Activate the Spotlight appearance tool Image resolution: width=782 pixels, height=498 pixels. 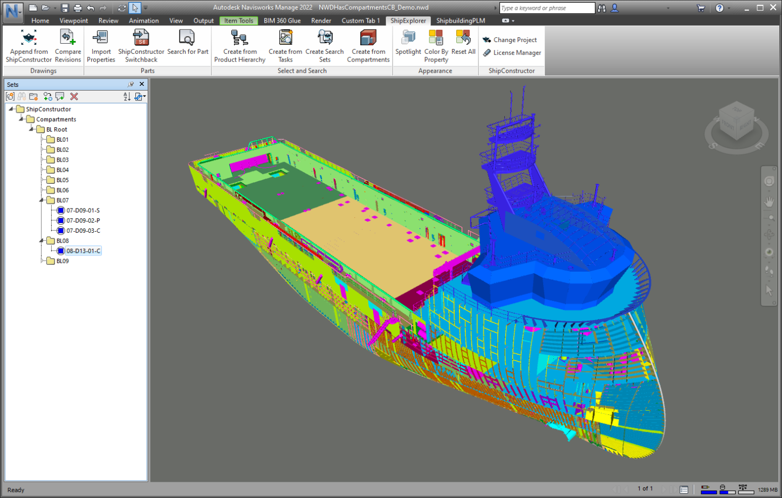click(408, 45)
